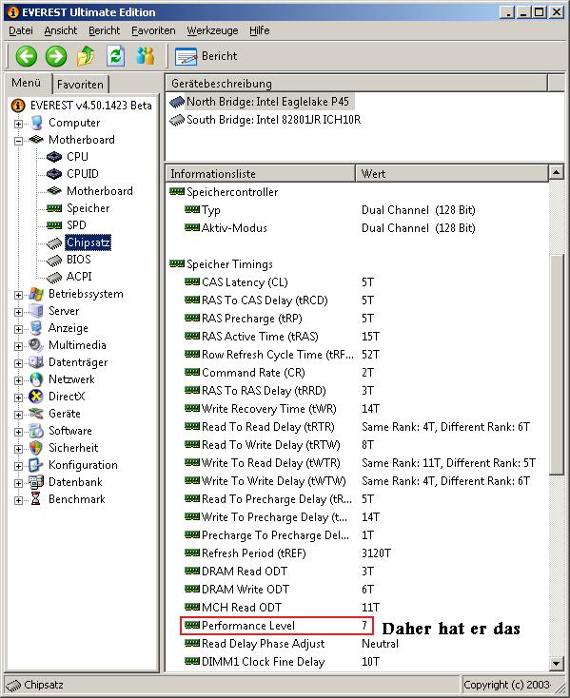Screen dimensions: 570x698
Task: Expand the Benchmark tree node
Action: [18, 500]
